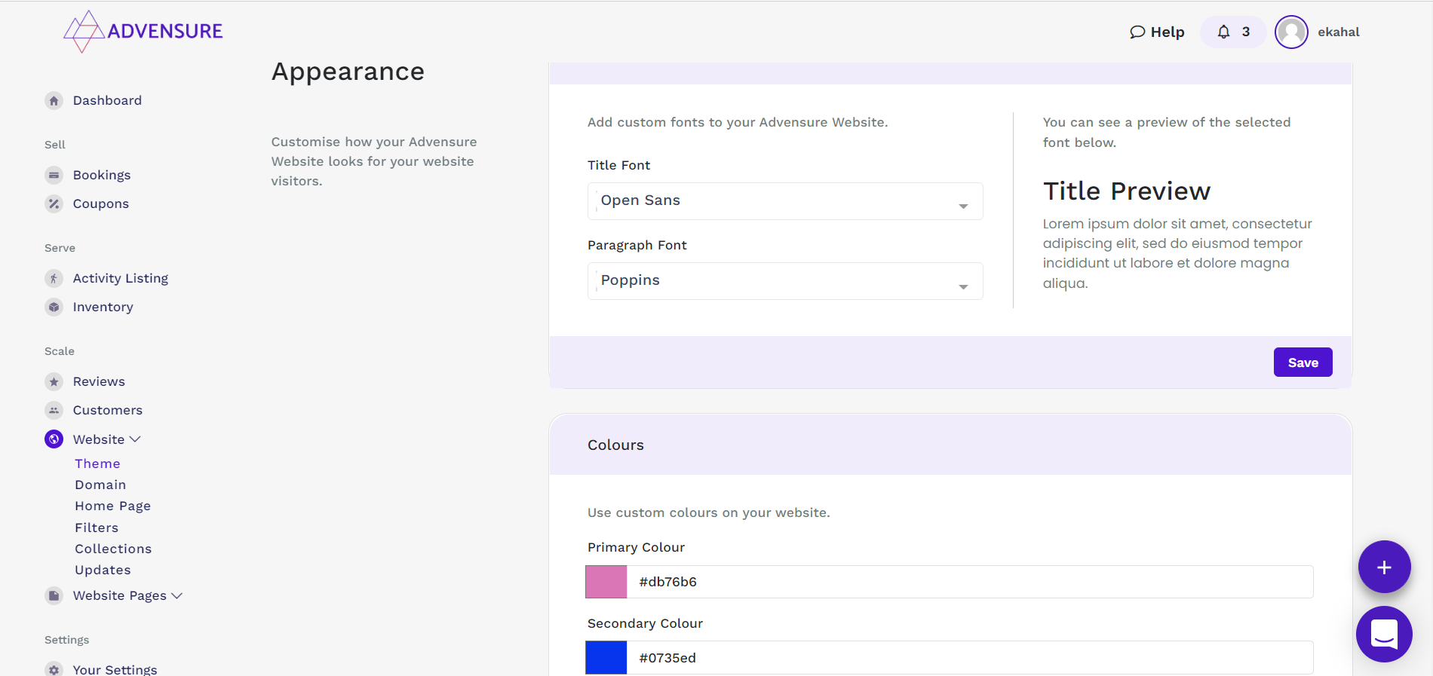Viewport: 1433px width, 676px height.
Task: Open the chat support widget
Action: [1384, 634]
